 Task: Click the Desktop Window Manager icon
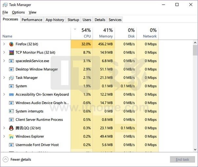click(11, 69)
